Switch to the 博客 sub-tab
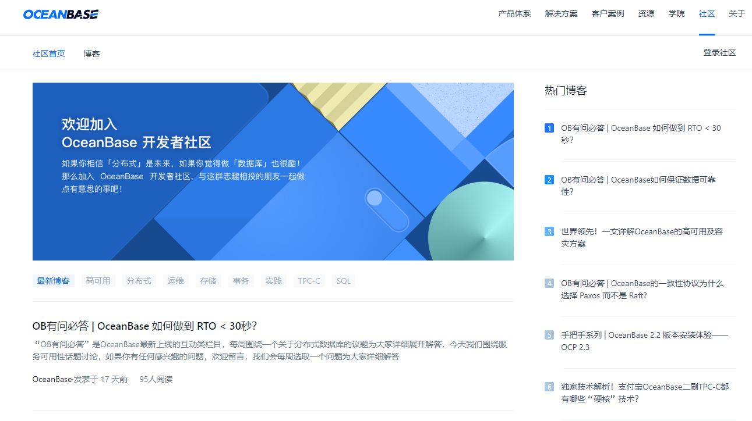The image size is (752, 421). coord(91,53)
